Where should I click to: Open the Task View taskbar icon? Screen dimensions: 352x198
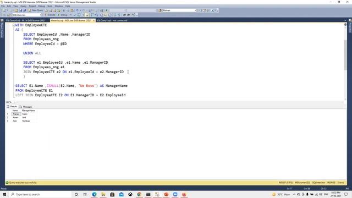click(85, 194)
